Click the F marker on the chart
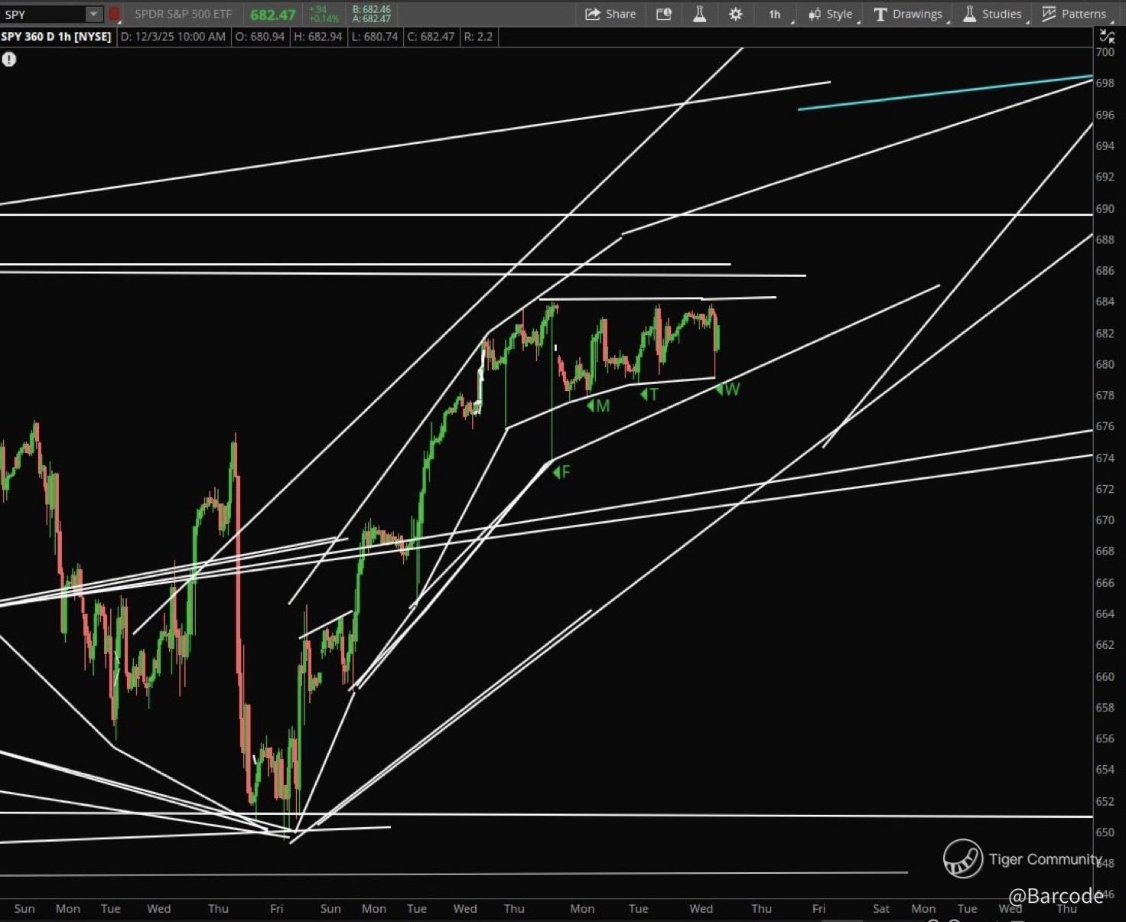 click(x=562, y=472)
